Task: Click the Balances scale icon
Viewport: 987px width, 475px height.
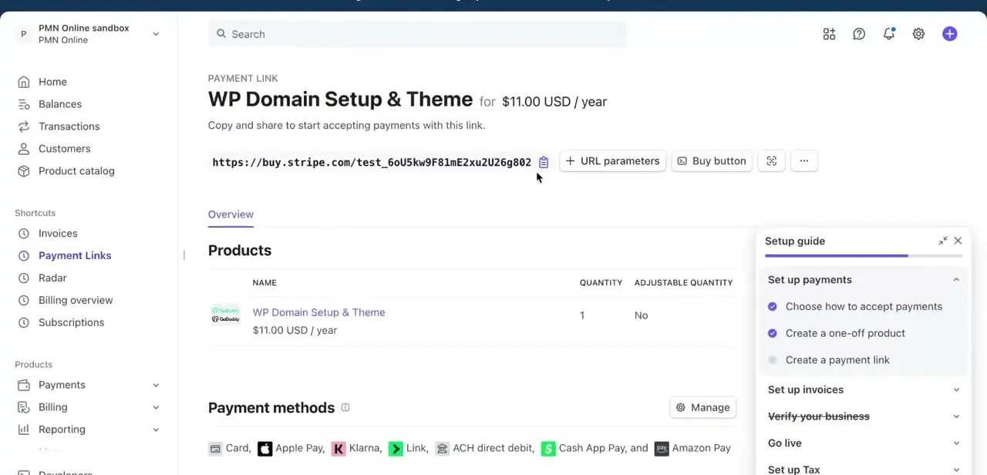Action: pos(24,104)
